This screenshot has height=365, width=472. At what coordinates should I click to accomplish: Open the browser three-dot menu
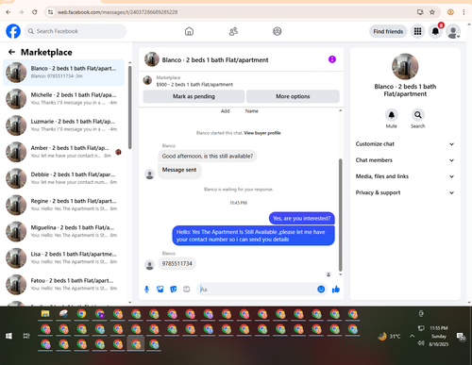tap(464, 12)
